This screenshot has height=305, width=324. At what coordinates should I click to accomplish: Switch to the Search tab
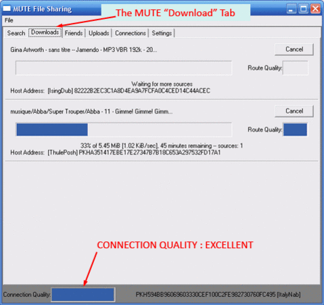coord(16,33)
